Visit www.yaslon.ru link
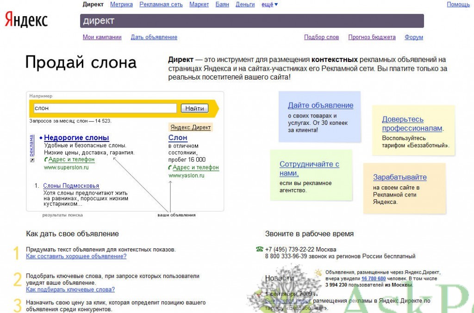 187,176
